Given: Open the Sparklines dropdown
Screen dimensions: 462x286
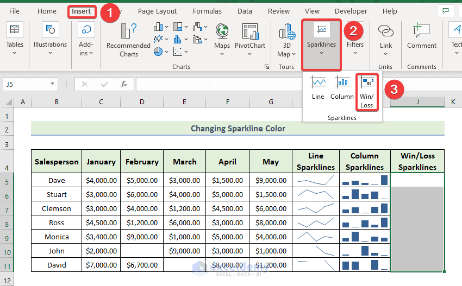Looking at the screenshot, I should click(x=321, y=45).
